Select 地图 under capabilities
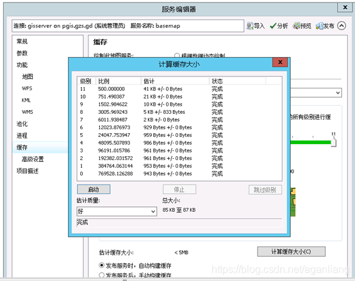Screen dimensions: 355x281 point(28,77)
